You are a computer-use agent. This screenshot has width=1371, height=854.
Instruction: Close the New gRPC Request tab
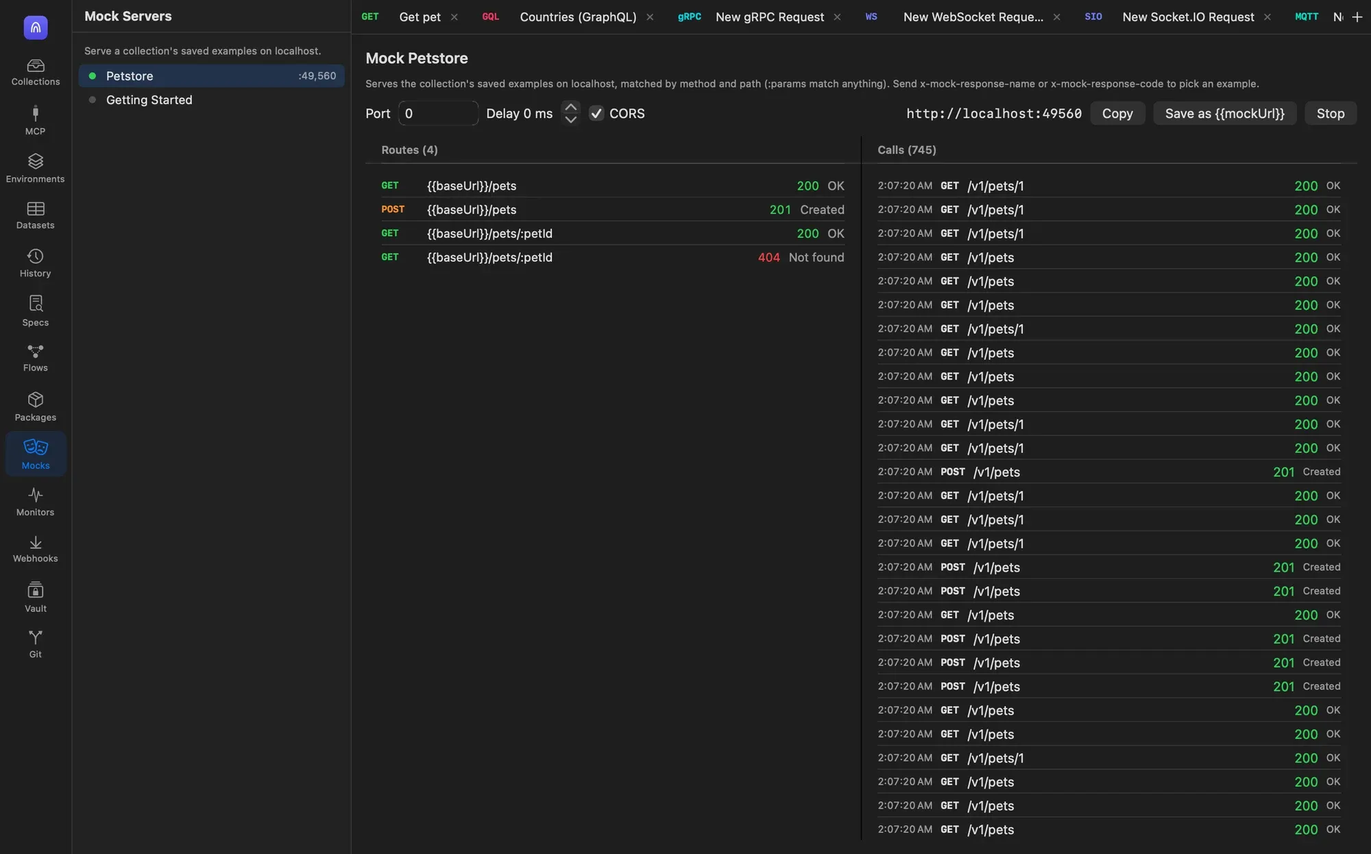point(837,17)
